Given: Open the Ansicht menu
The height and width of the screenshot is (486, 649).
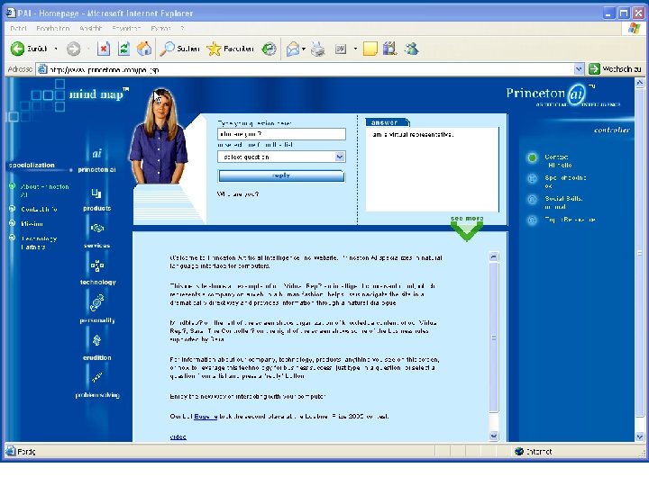Looking at the screenshot, I should tap(90, 29).
